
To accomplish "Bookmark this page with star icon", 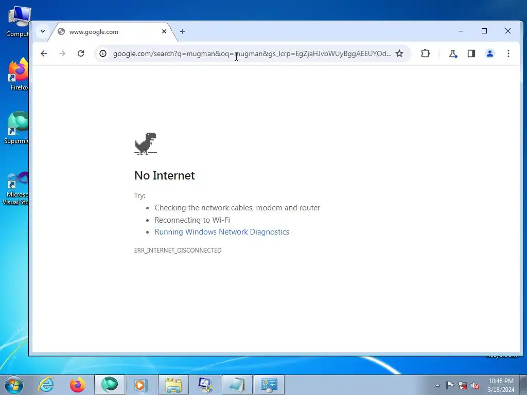I will pyautogui.click(x=399, y=53).
